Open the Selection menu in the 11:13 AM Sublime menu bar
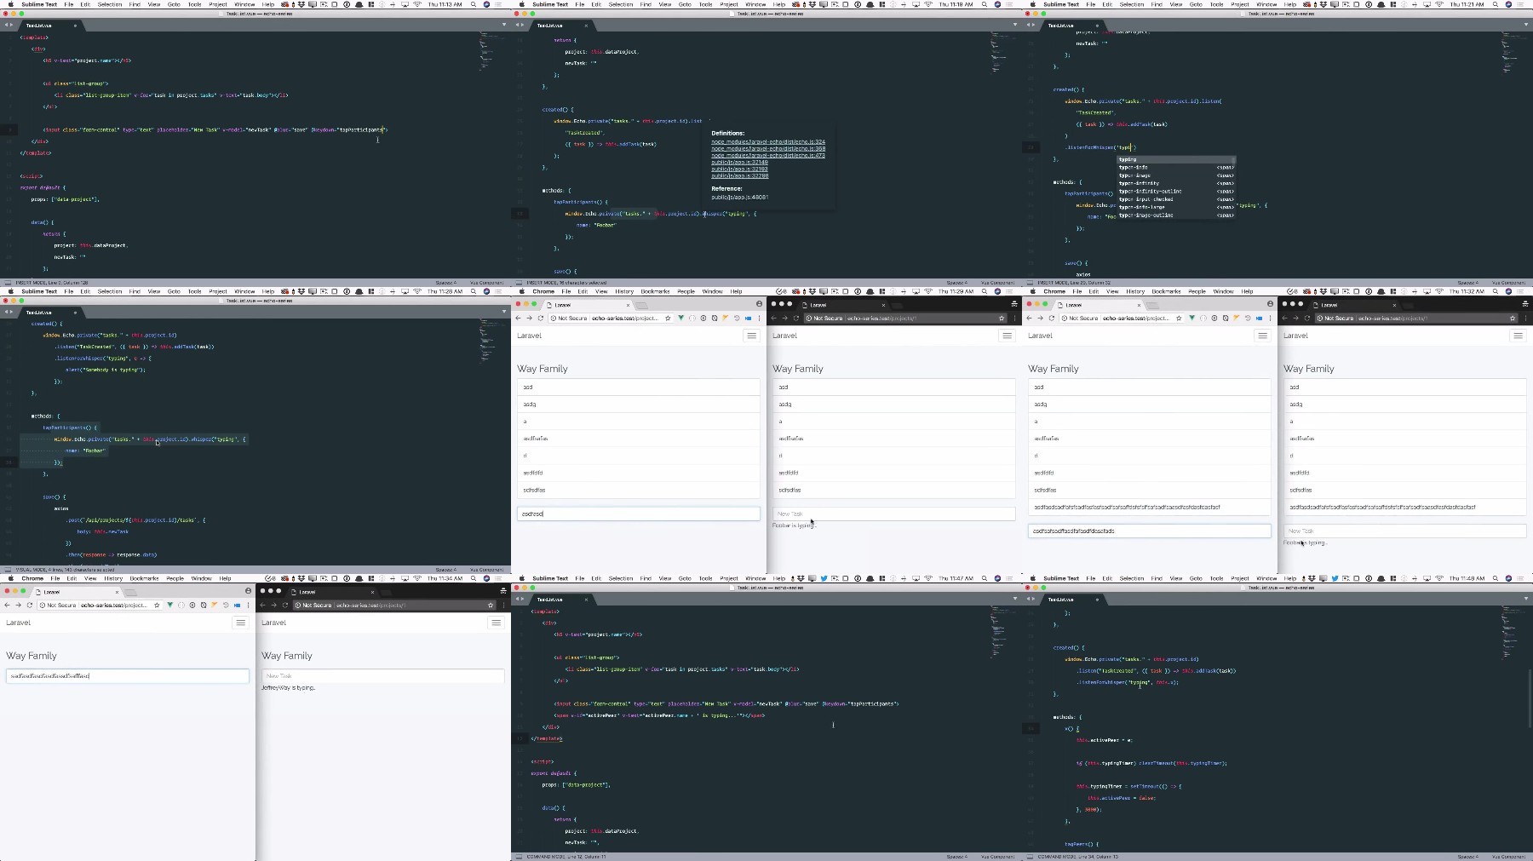Viewport: 1533px width, 861px height. tap(110, 4)
